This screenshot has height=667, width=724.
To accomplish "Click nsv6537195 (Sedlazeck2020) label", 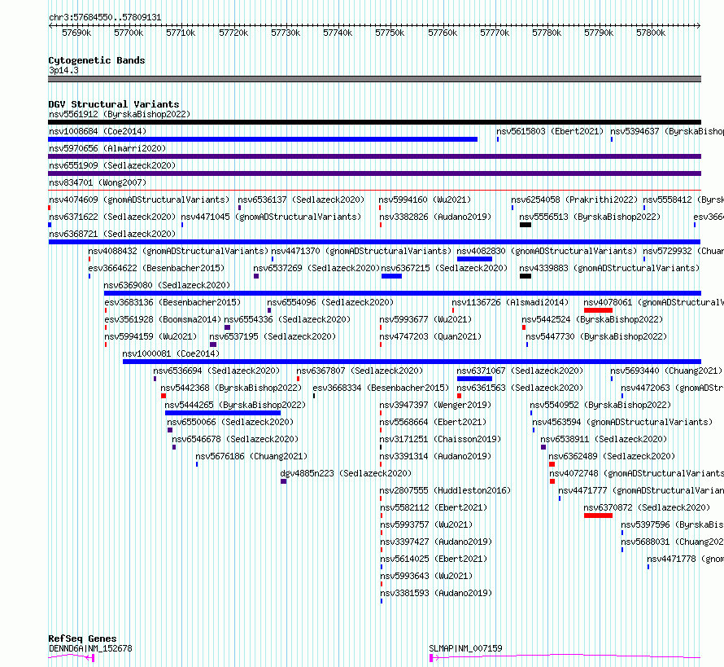I will 273,336.
